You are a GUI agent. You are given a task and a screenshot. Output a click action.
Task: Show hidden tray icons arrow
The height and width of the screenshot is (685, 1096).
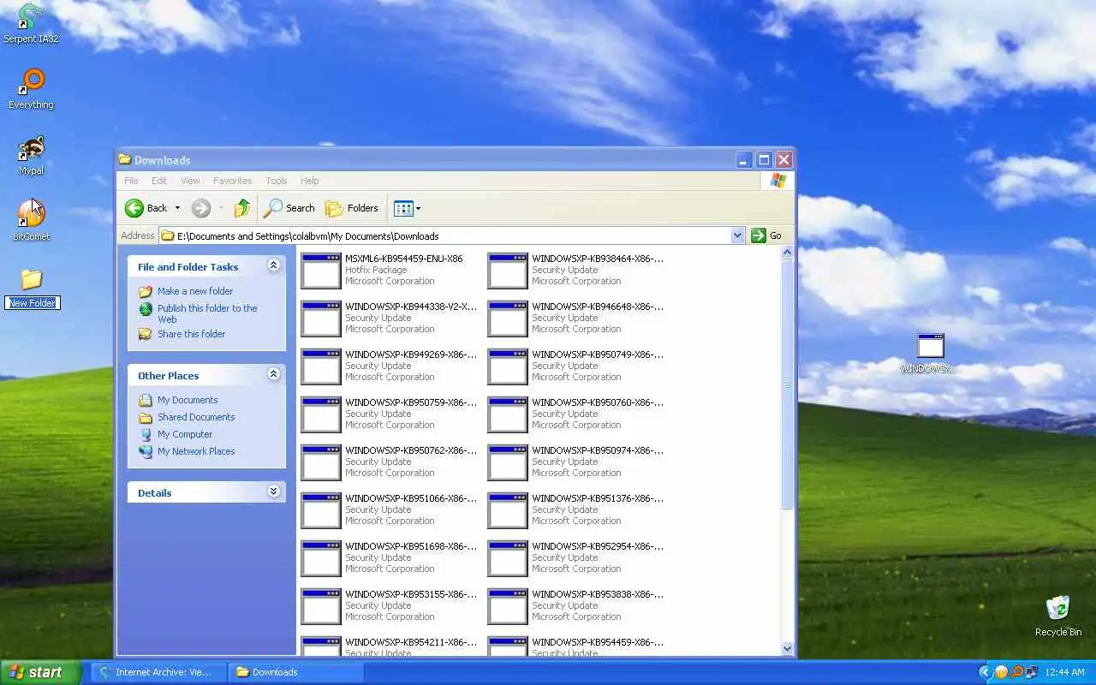pyautogui.click(x=985, y=672)
